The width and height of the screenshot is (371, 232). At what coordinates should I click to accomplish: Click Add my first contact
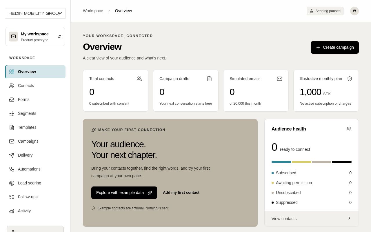pos(181,193)
